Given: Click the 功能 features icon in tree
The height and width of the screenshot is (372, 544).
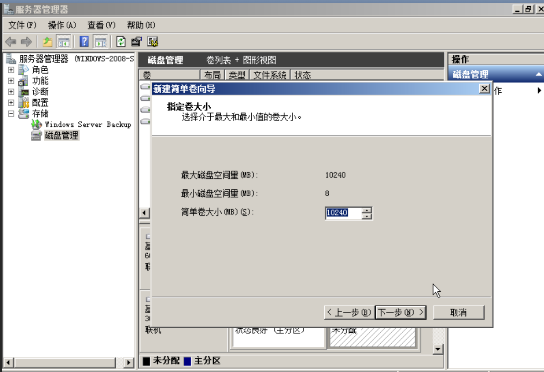Looking at the screenshot, I should (24, 81).
